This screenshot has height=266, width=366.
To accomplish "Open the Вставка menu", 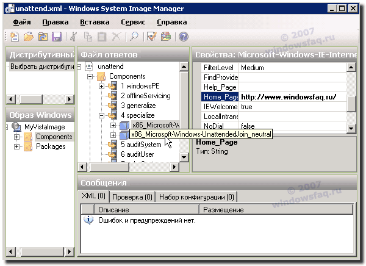I will (x=95, y=22).
